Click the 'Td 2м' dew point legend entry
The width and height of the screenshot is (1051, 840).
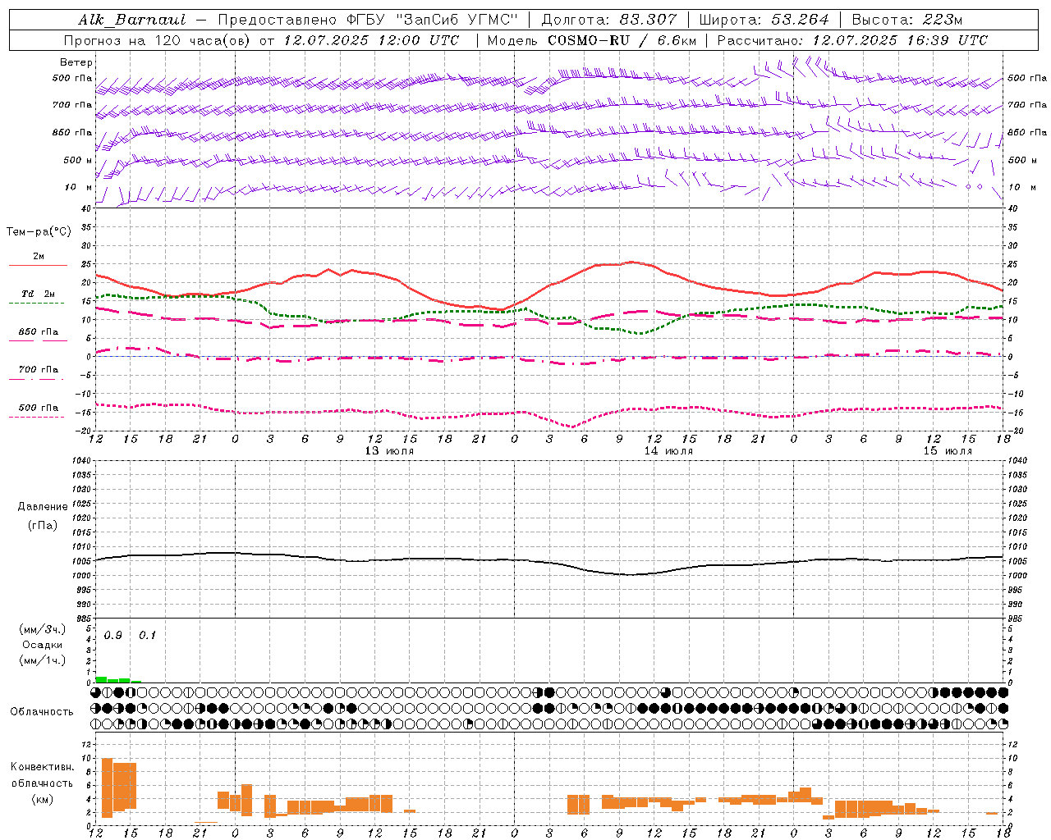point(38,294)
